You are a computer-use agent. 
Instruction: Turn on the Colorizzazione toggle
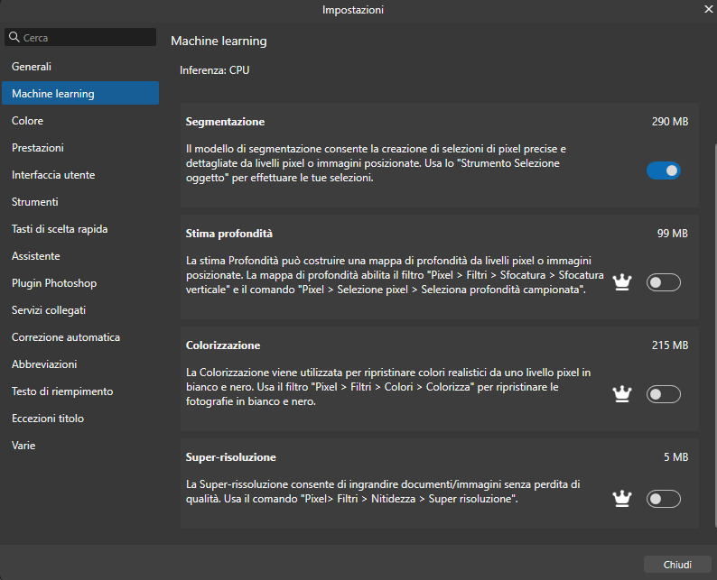pyautogui.click(x=663, y=394)
